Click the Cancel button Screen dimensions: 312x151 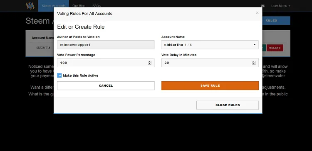pyautogui.click(x=106, y=86)
